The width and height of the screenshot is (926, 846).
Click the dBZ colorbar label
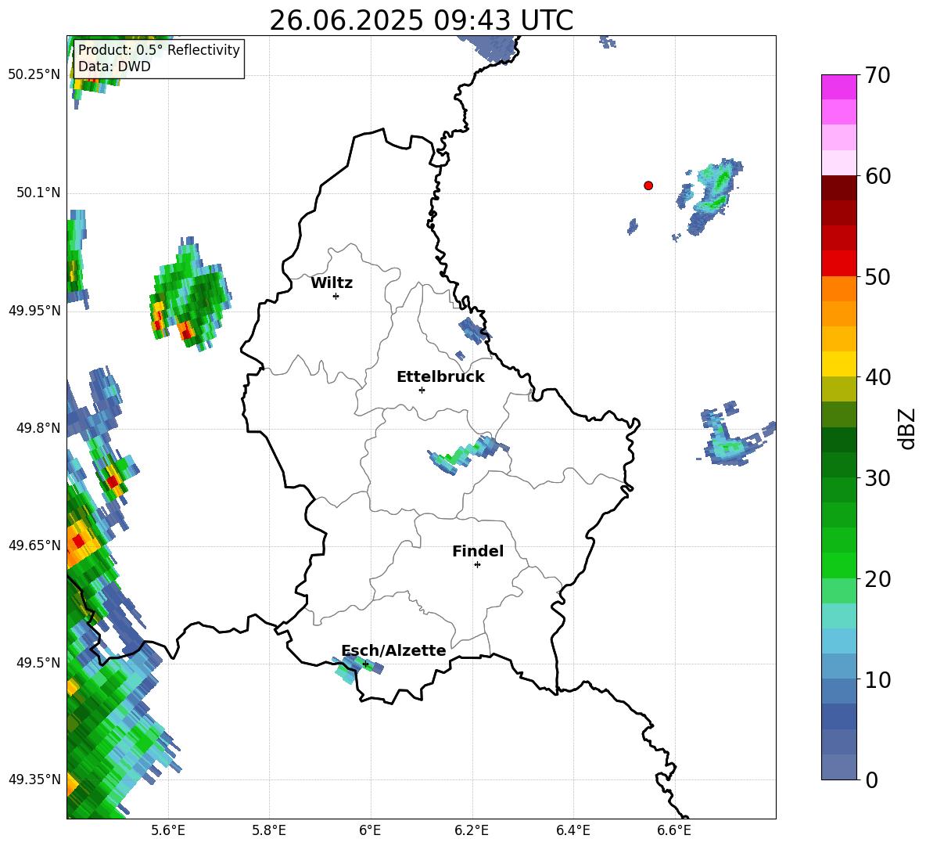[908, 428]
